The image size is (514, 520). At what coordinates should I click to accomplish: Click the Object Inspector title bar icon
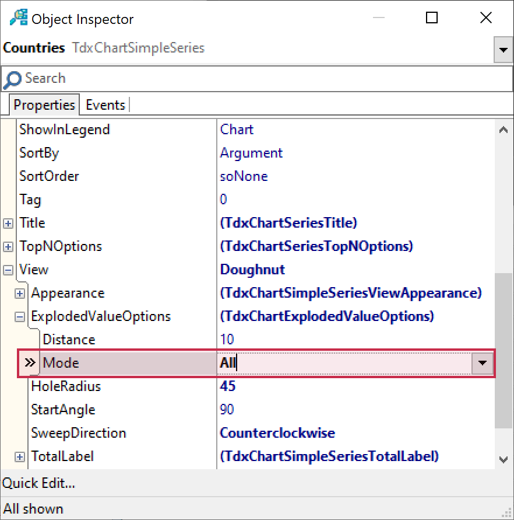coord(18,18)
